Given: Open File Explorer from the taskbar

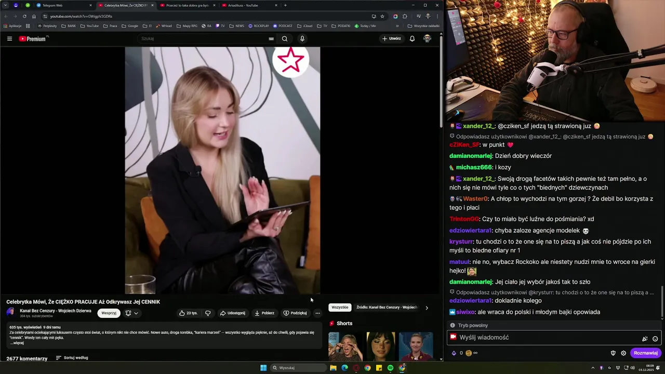Looking at the screenshot, I should click(x=333, y=368).
